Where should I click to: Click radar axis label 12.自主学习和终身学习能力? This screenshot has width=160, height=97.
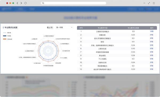[x=63, y=39]
